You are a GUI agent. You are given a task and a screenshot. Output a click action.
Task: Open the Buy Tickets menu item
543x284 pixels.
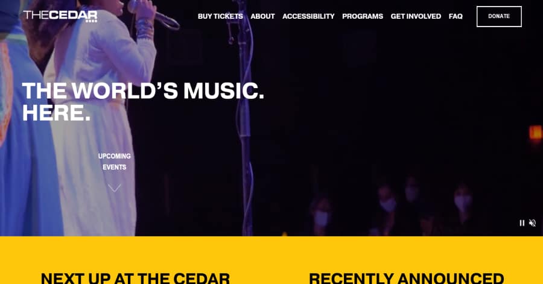point(220,16)
